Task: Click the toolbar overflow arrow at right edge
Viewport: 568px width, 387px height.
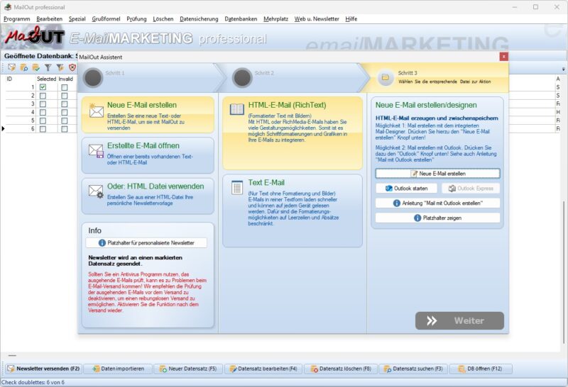Action: pyautogui.click(x=563, y=69)
